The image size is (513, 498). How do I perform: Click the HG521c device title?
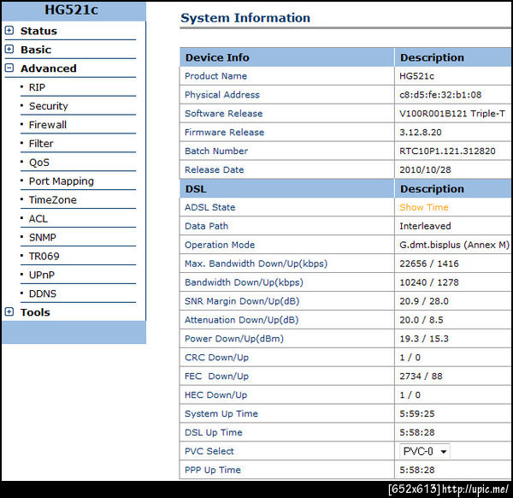pyautogui.click(x=73, y=11)
